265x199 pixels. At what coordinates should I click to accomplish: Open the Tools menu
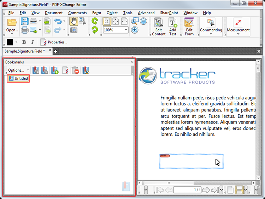click(x=128, y=13)
